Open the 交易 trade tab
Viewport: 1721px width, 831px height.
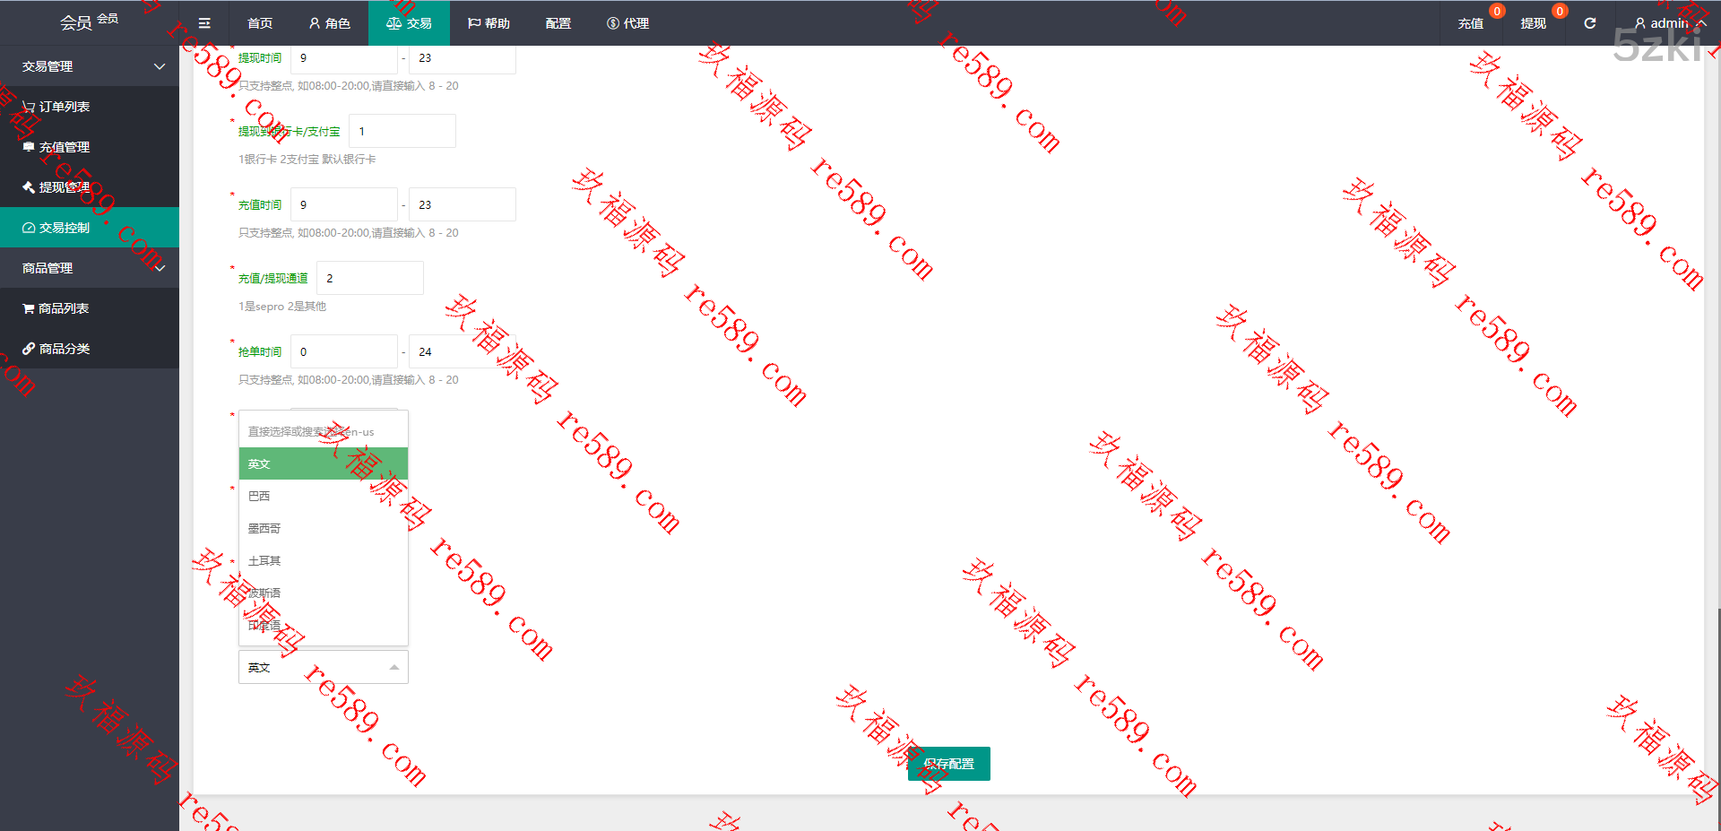coord(409,23)
